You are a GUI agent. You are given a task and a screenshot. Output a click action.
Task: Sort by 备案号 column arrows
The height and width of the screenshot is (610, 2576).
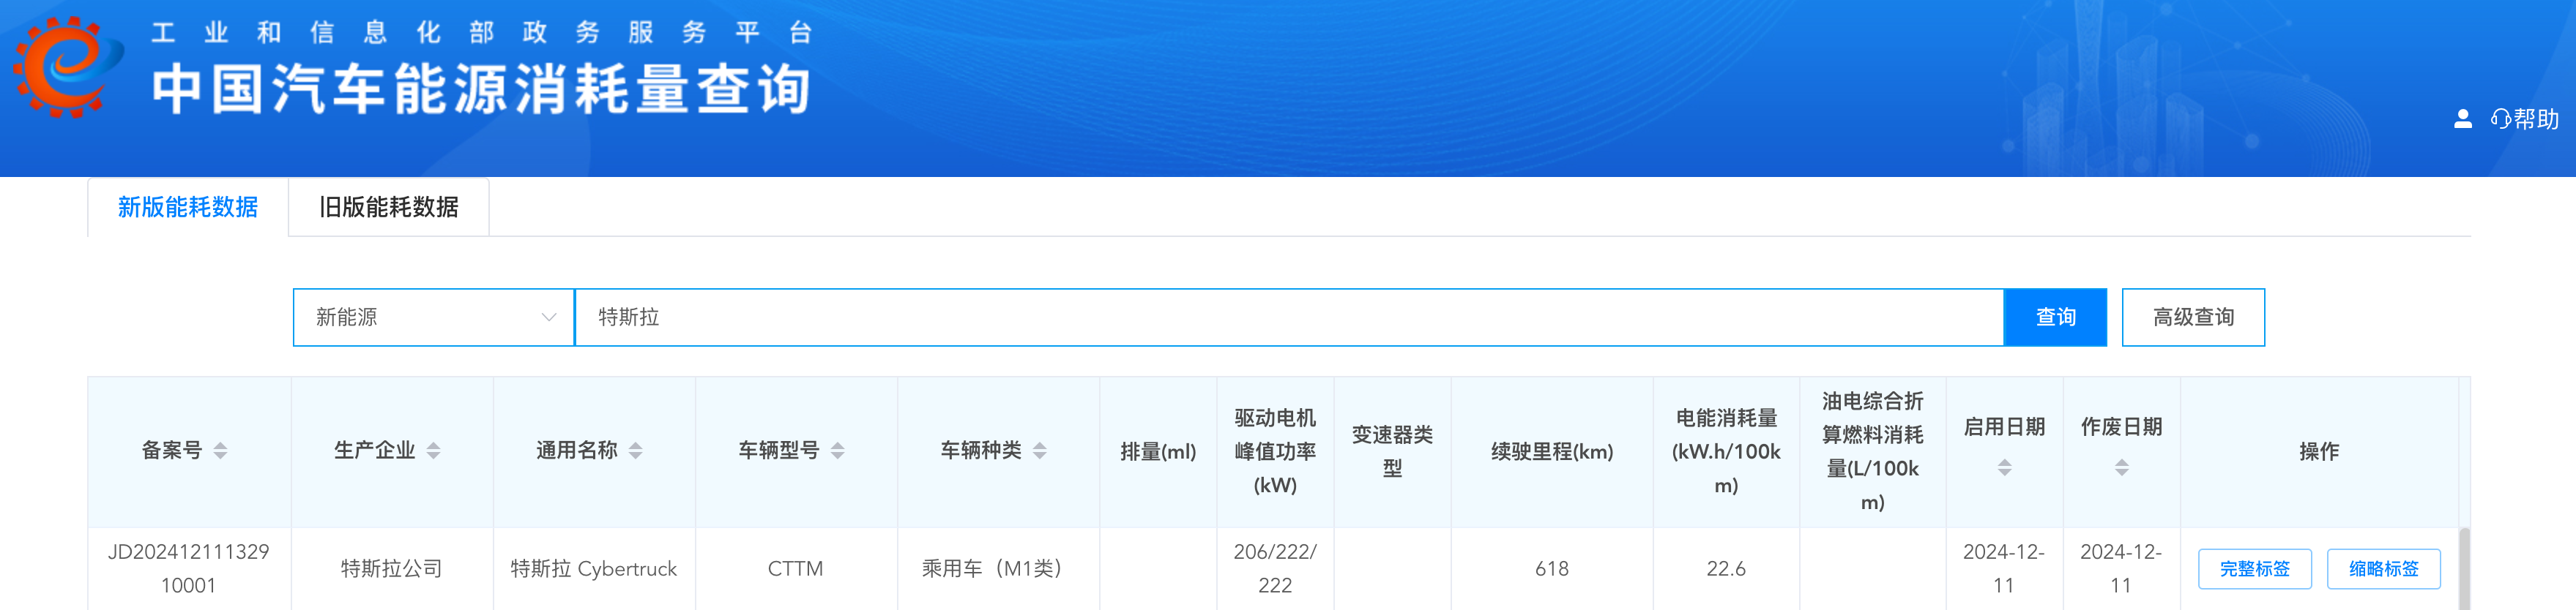coord(220,451)
